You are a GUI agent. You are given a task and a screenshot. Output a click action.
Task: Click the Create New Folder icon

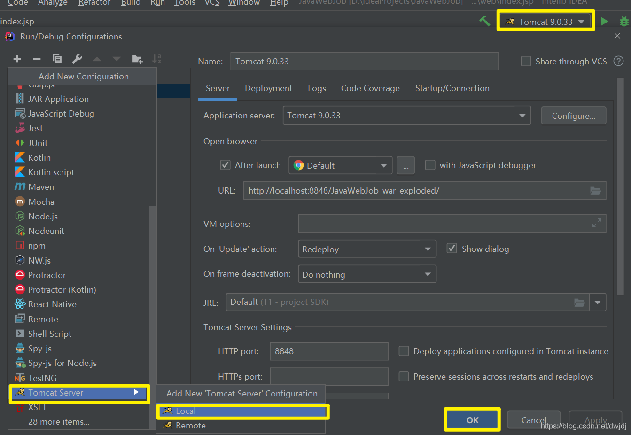pyautogui.click(x=137, y=59)
